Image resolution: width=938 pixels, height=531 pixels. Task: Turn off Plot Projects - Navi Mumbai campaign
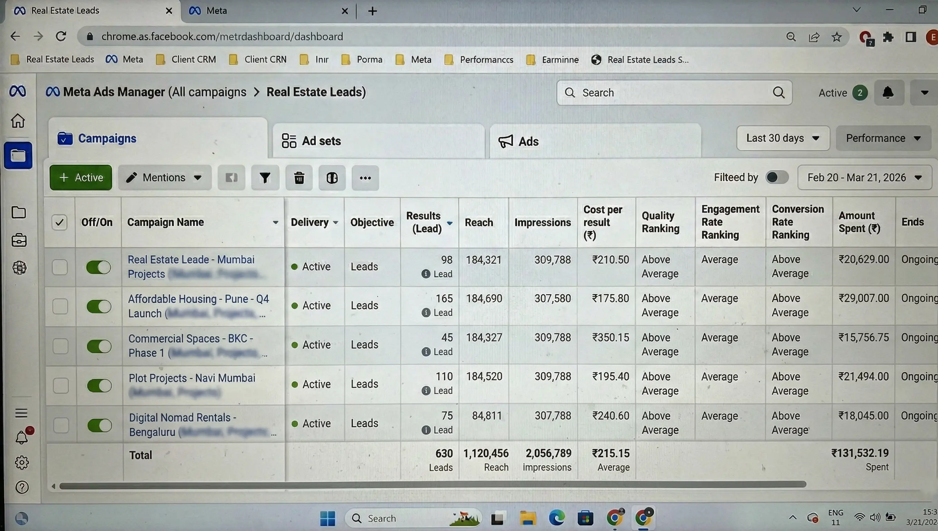click(99, 385)
